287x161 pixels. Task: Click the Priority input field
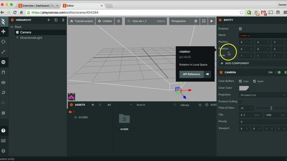263,122
